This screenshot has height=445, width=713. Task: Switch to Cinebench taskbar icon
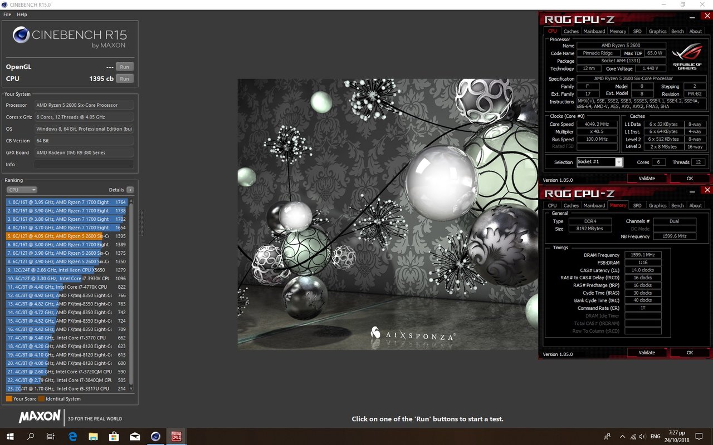[155, 437]
